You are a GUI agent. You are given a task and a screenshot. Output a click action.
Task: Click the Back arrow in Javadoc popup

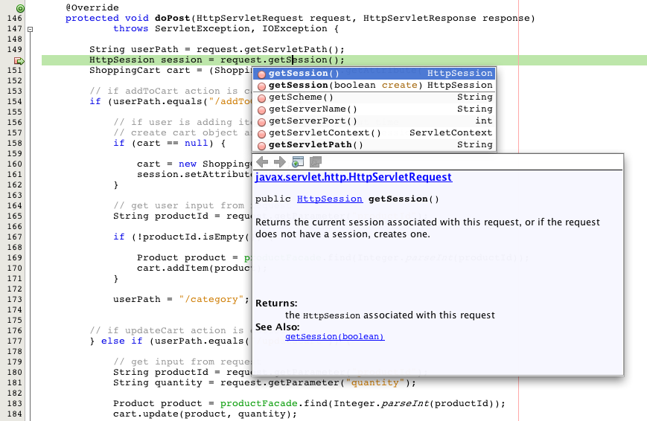[x=262, y=162]
